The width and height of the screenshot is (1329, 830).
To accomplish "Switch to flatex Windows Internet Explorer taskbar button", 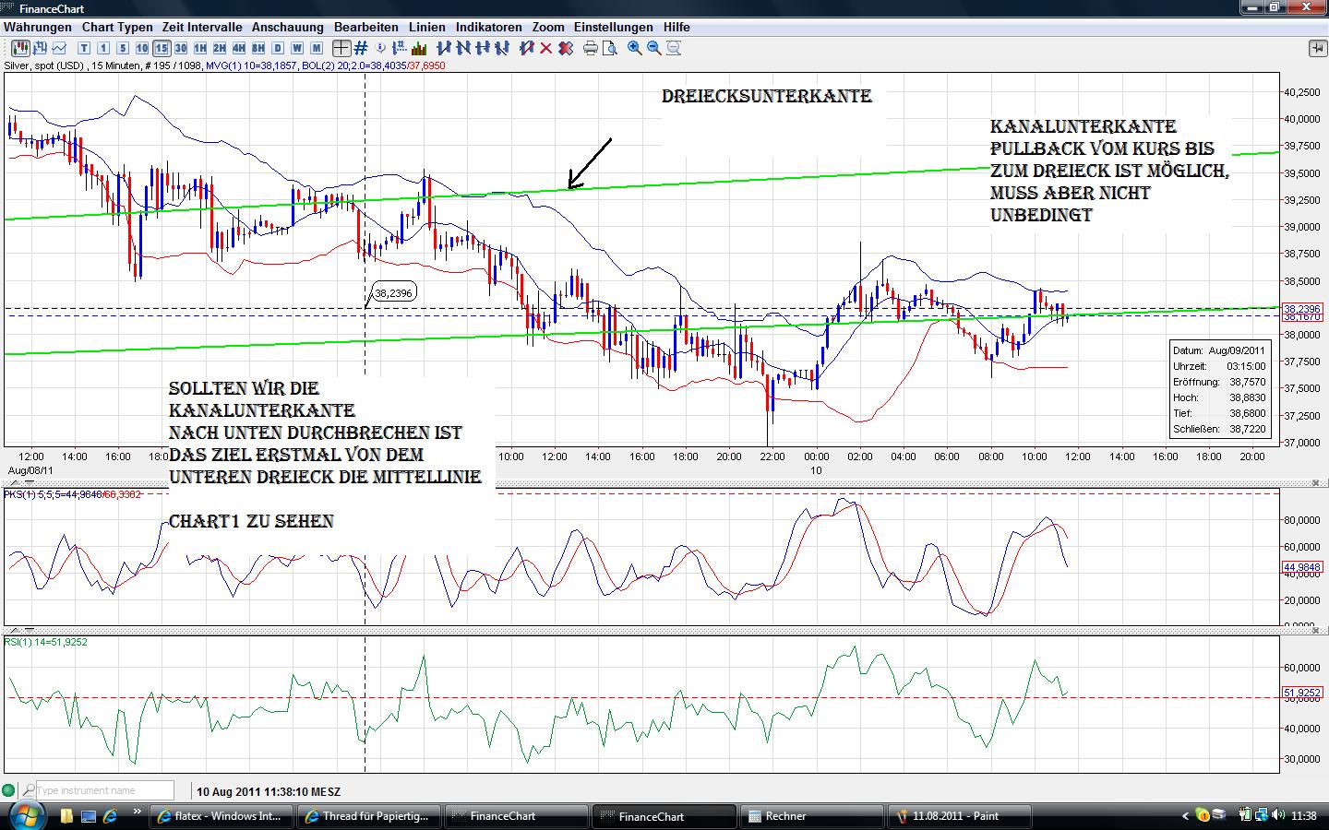I will [x=221, y=816].
